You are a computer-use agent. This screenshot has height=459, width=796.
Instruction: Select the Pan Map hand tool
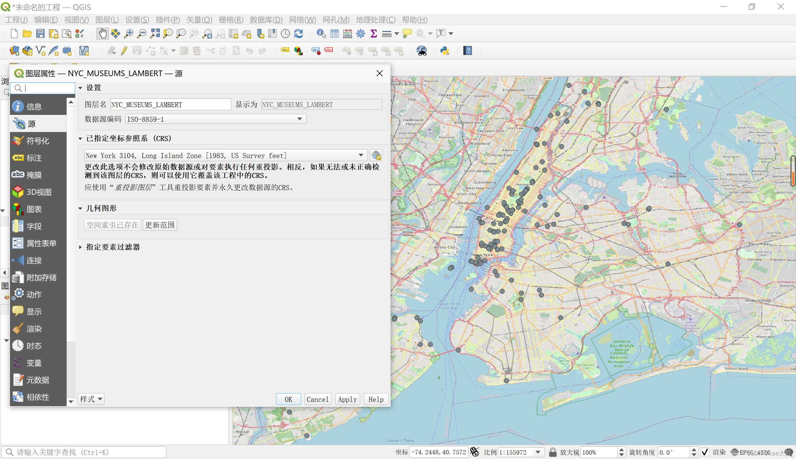pyautogui.click(x=102, y=34)
